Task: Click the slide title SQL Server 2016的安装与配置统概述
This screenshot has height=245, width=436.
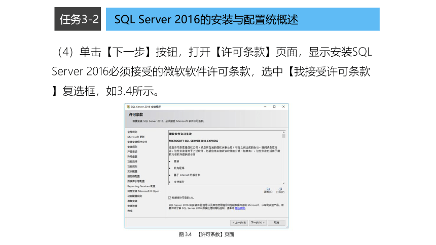Action: click(206, 19)
